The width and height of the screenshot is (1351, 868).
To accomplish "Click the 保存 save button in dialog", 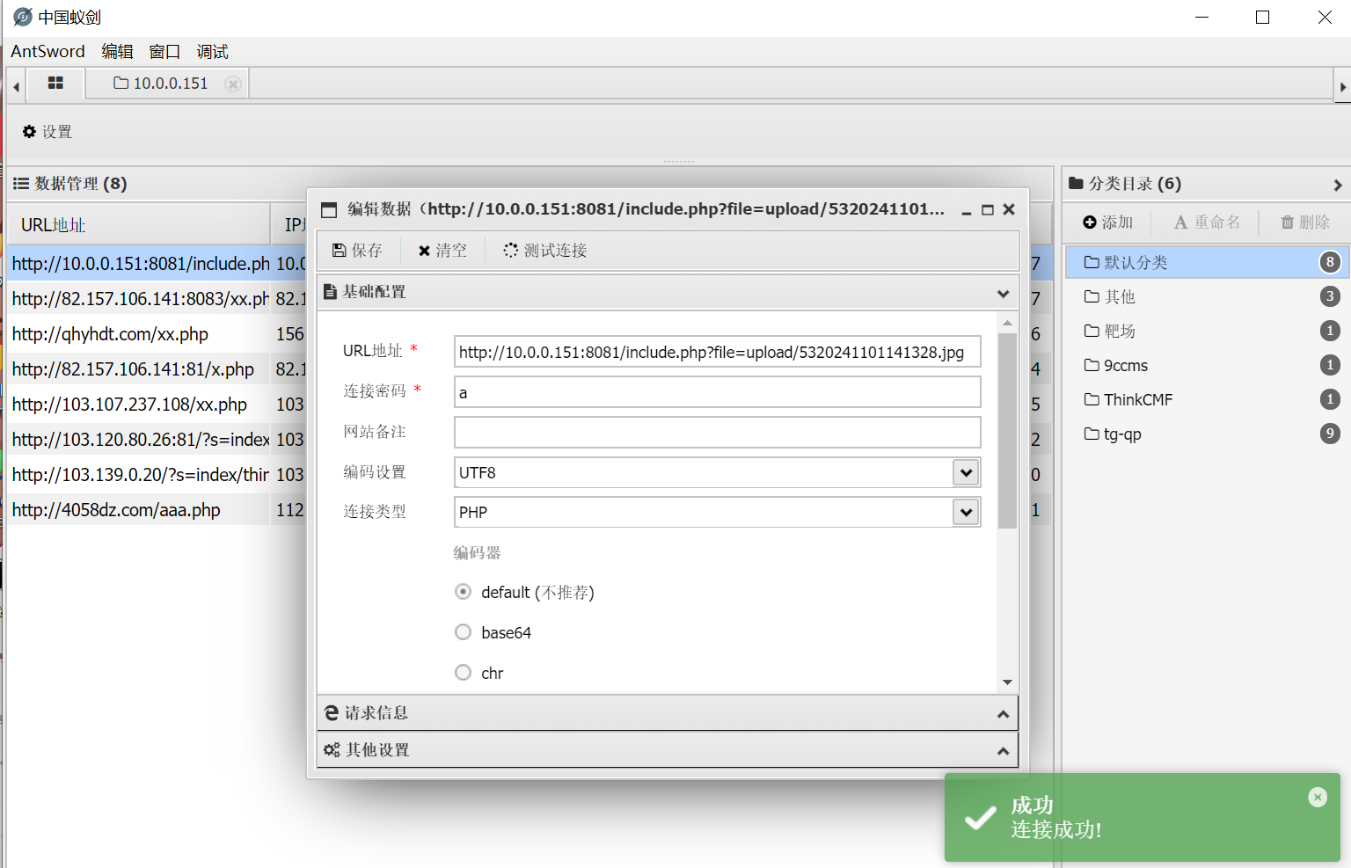I will 357,251.
